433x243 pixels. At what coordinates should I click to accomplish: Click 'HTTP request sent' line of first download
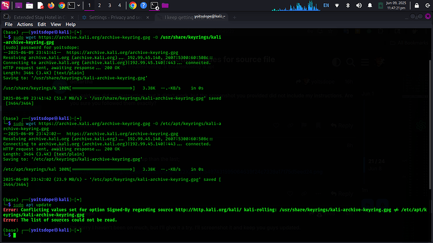tap(61, 68)
